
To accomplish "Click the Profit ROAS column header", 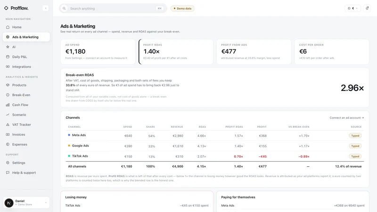I will (234, 127).
